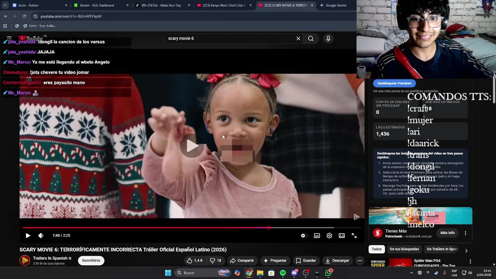Viewport: 496px width, 279px height.
Task: Click the progress bar scrubber dot
Action: point(269,227)
